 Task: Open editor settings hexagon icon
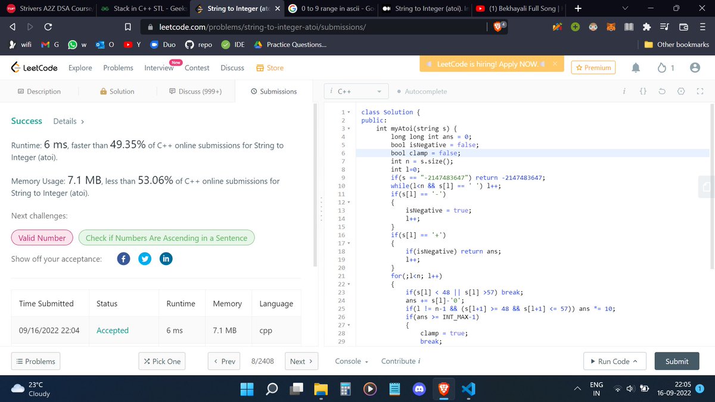pos(681,92)
